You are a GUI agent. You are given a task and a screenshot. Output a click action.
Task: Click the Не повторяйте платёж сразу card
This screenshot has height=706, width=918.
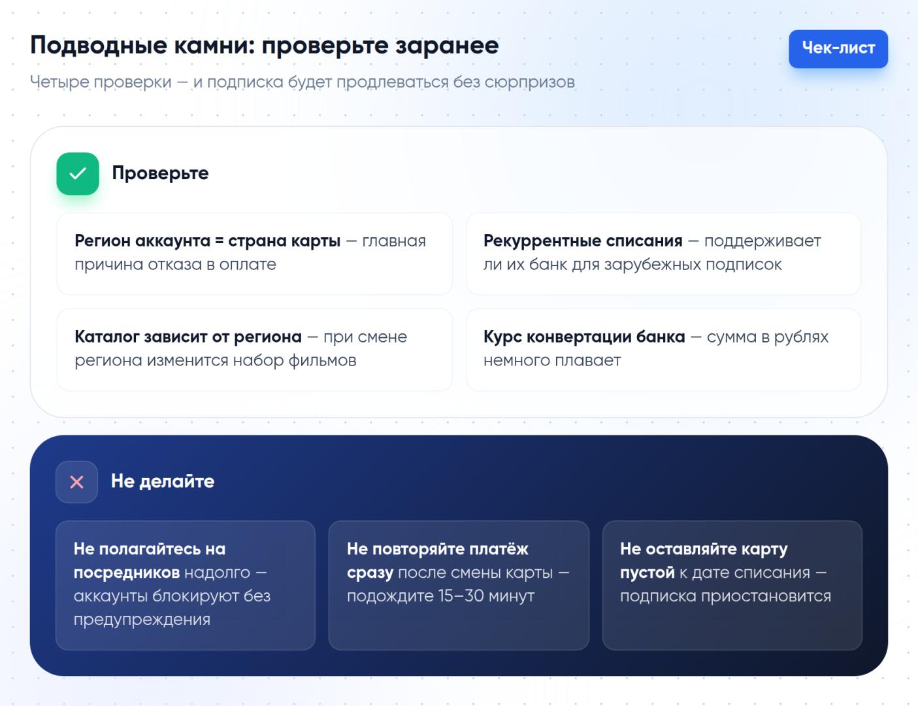[x=459, y=585]
